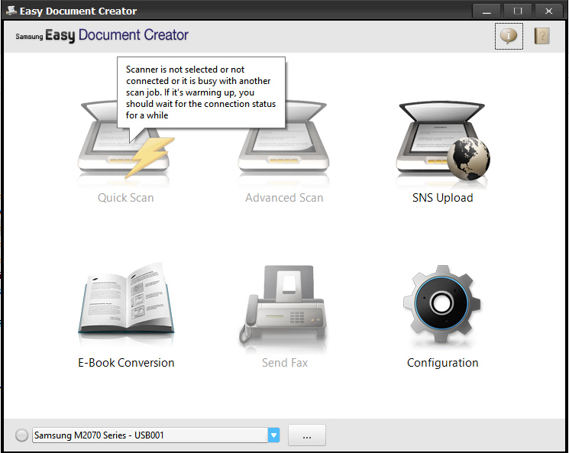Click the Send Fax label

click(x=285, y=363)
